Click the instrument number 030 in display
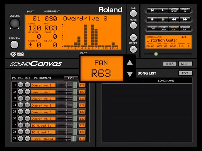Viewport: 202px width, 151px height. point(51,19)
